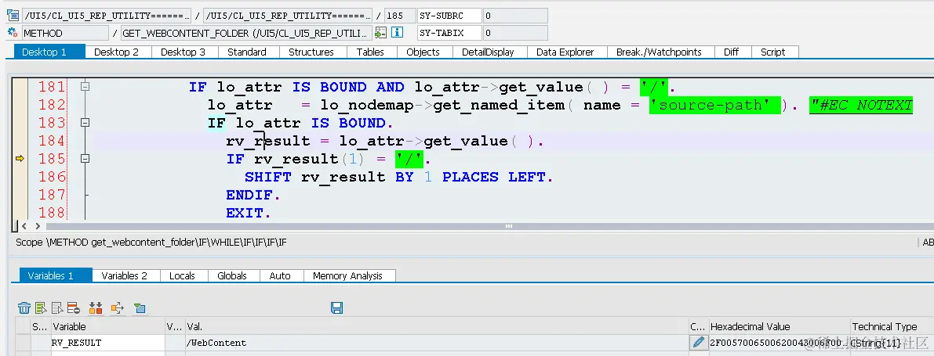Click the METHOD event type field
The height and width of the screenshot is (356, 934).
coord(66,34)
